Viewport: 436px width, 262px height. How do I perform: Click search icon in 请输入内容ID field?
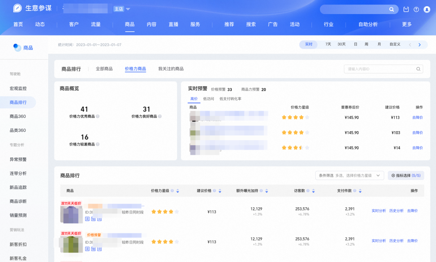(418, 69)
